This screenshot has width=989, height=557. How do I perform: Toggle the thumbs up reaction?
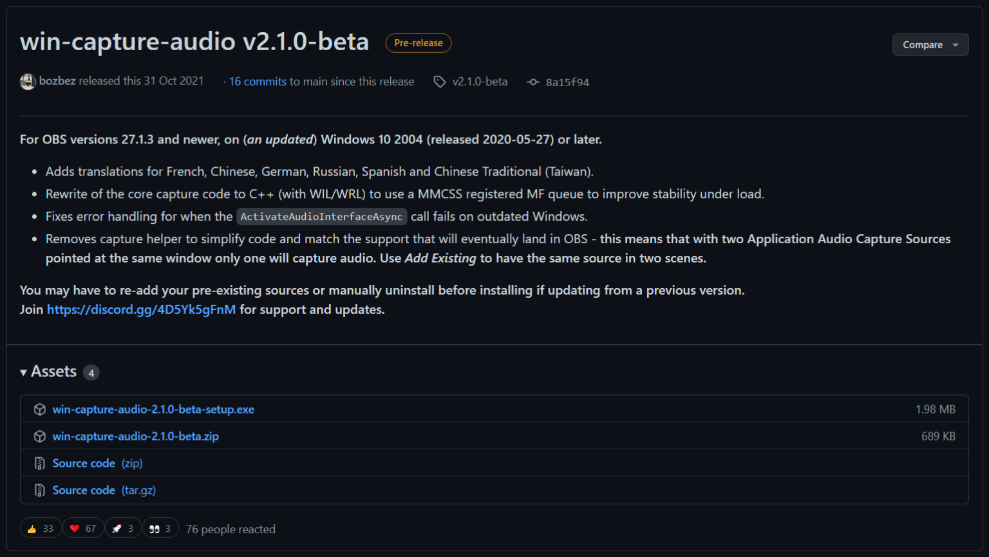click(x=41, y=529)
